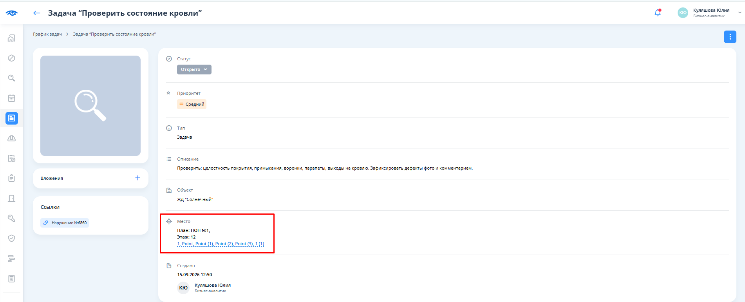Click the Point (2) location link
The height and width of the screenshot is (302, 745).
point(224,244)
